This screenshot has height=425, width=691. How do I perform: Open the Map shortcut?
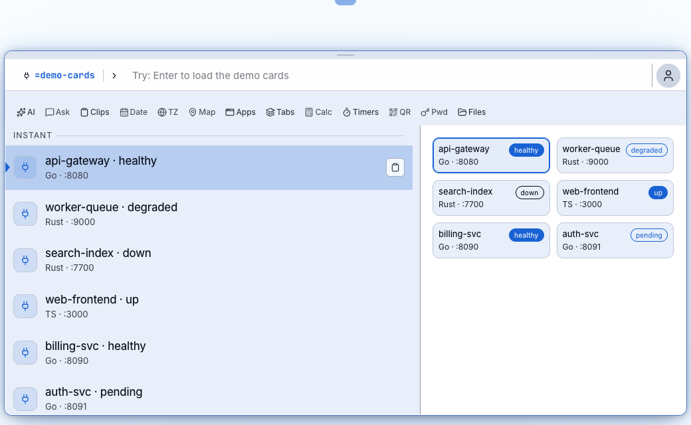click(x=202, y=112)
